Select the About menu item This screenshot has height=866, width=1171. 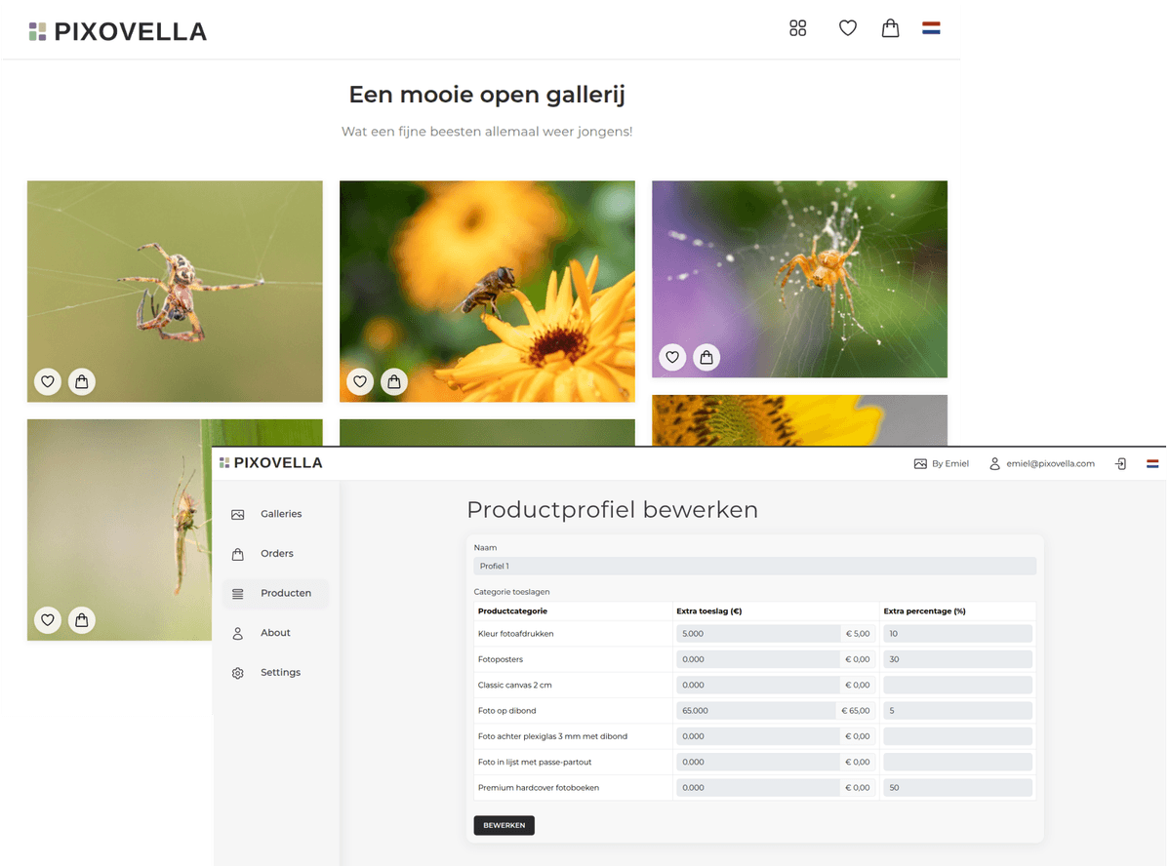(x=274, y=632)
